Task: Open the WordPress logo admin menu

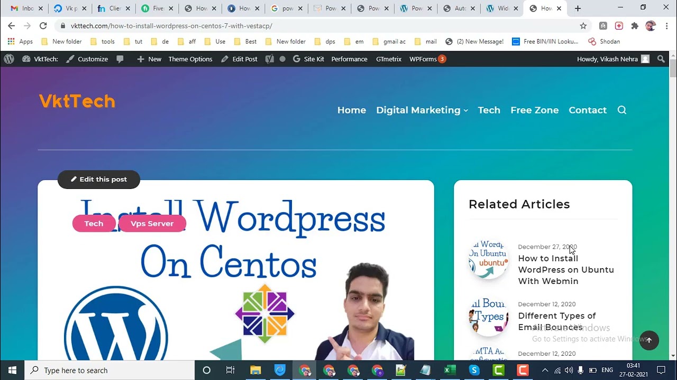Action: (x=9, y=59)
